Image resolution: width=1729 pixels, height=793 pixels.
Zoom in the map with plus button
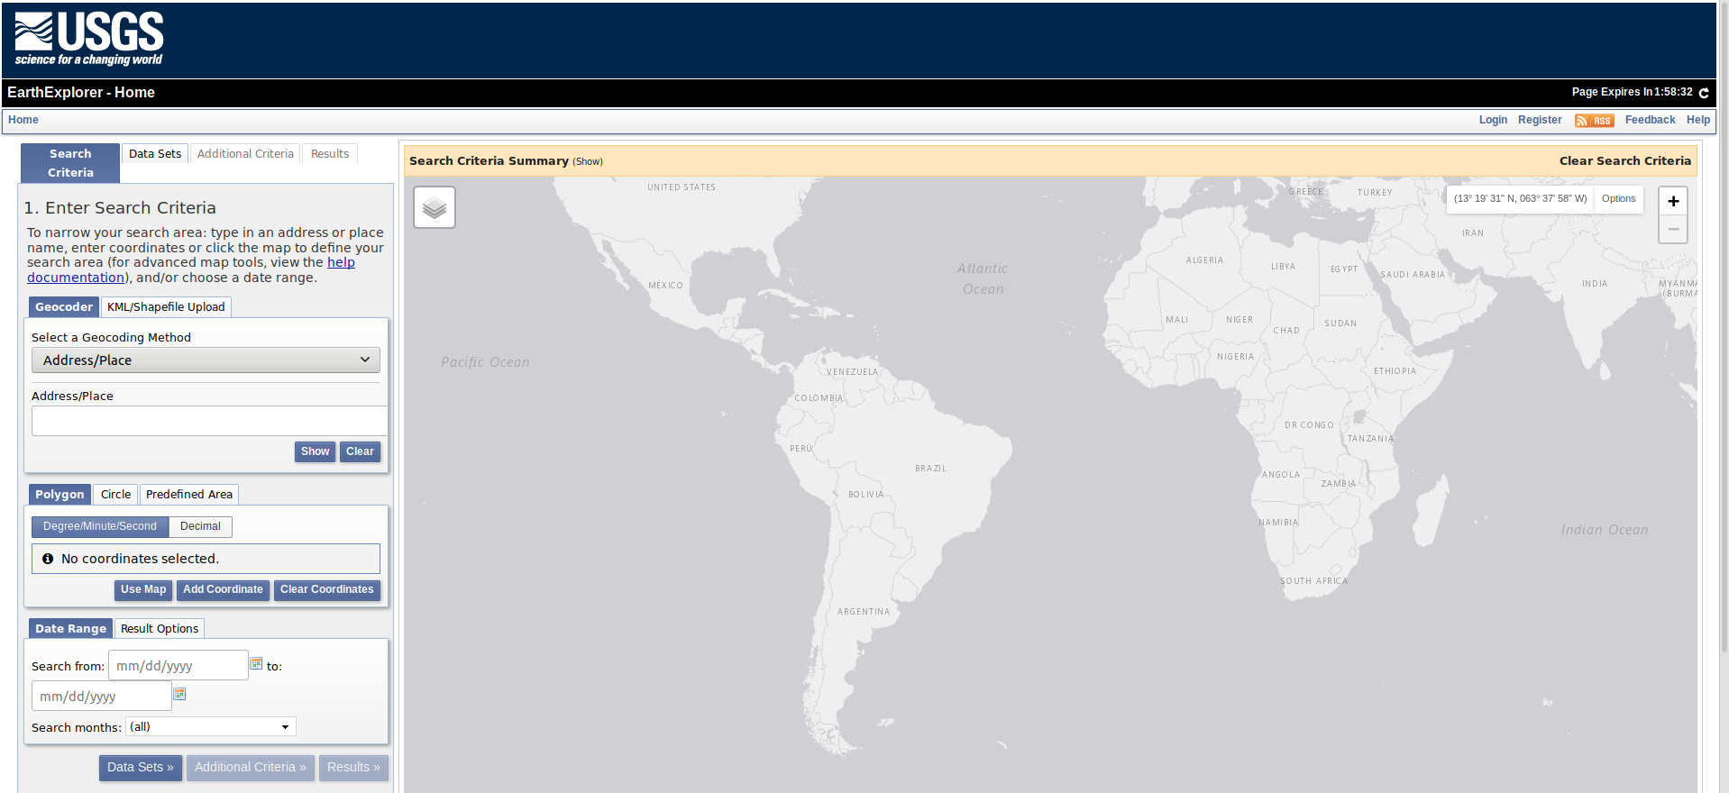pos(1672,201)
